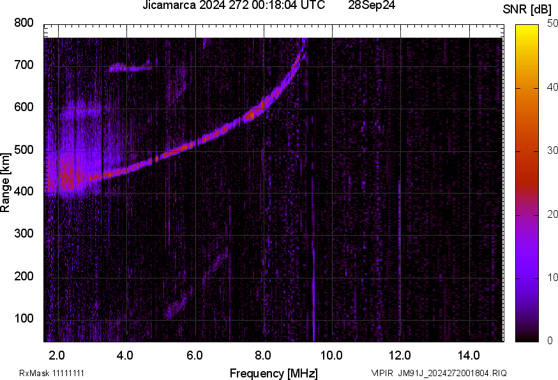Screen dimensions: 558x380
Task: Click the orange colorbar region at 40 dB
Action: point(527,88)
